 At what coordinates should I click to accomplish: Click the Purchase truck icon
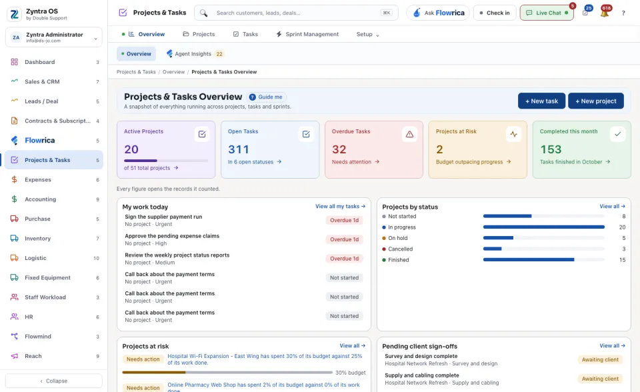[x=14, y=219]
